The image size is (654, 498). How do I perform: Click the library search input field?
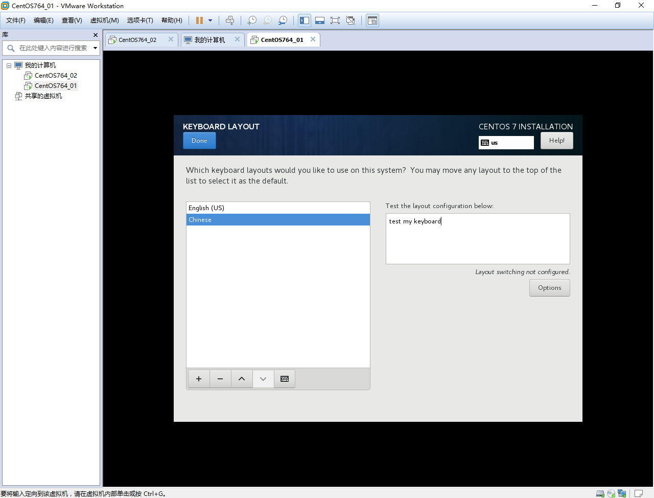pos(53,48)
